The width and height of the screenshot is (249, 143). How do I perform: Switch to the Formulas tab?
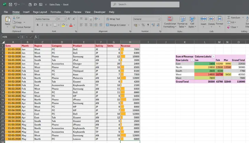56,12
